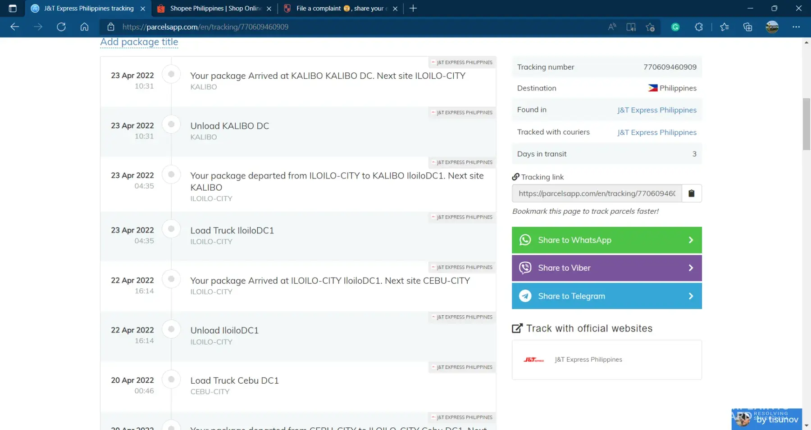Image resolution: width=811 pixels, height=430 pixels.
Task: Click Add package title link
Action: click(139, 42)
